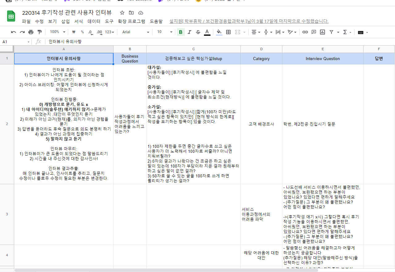The image size is (395, 272).
Task: Open cell borders options
Action: [x=228, y=32]
